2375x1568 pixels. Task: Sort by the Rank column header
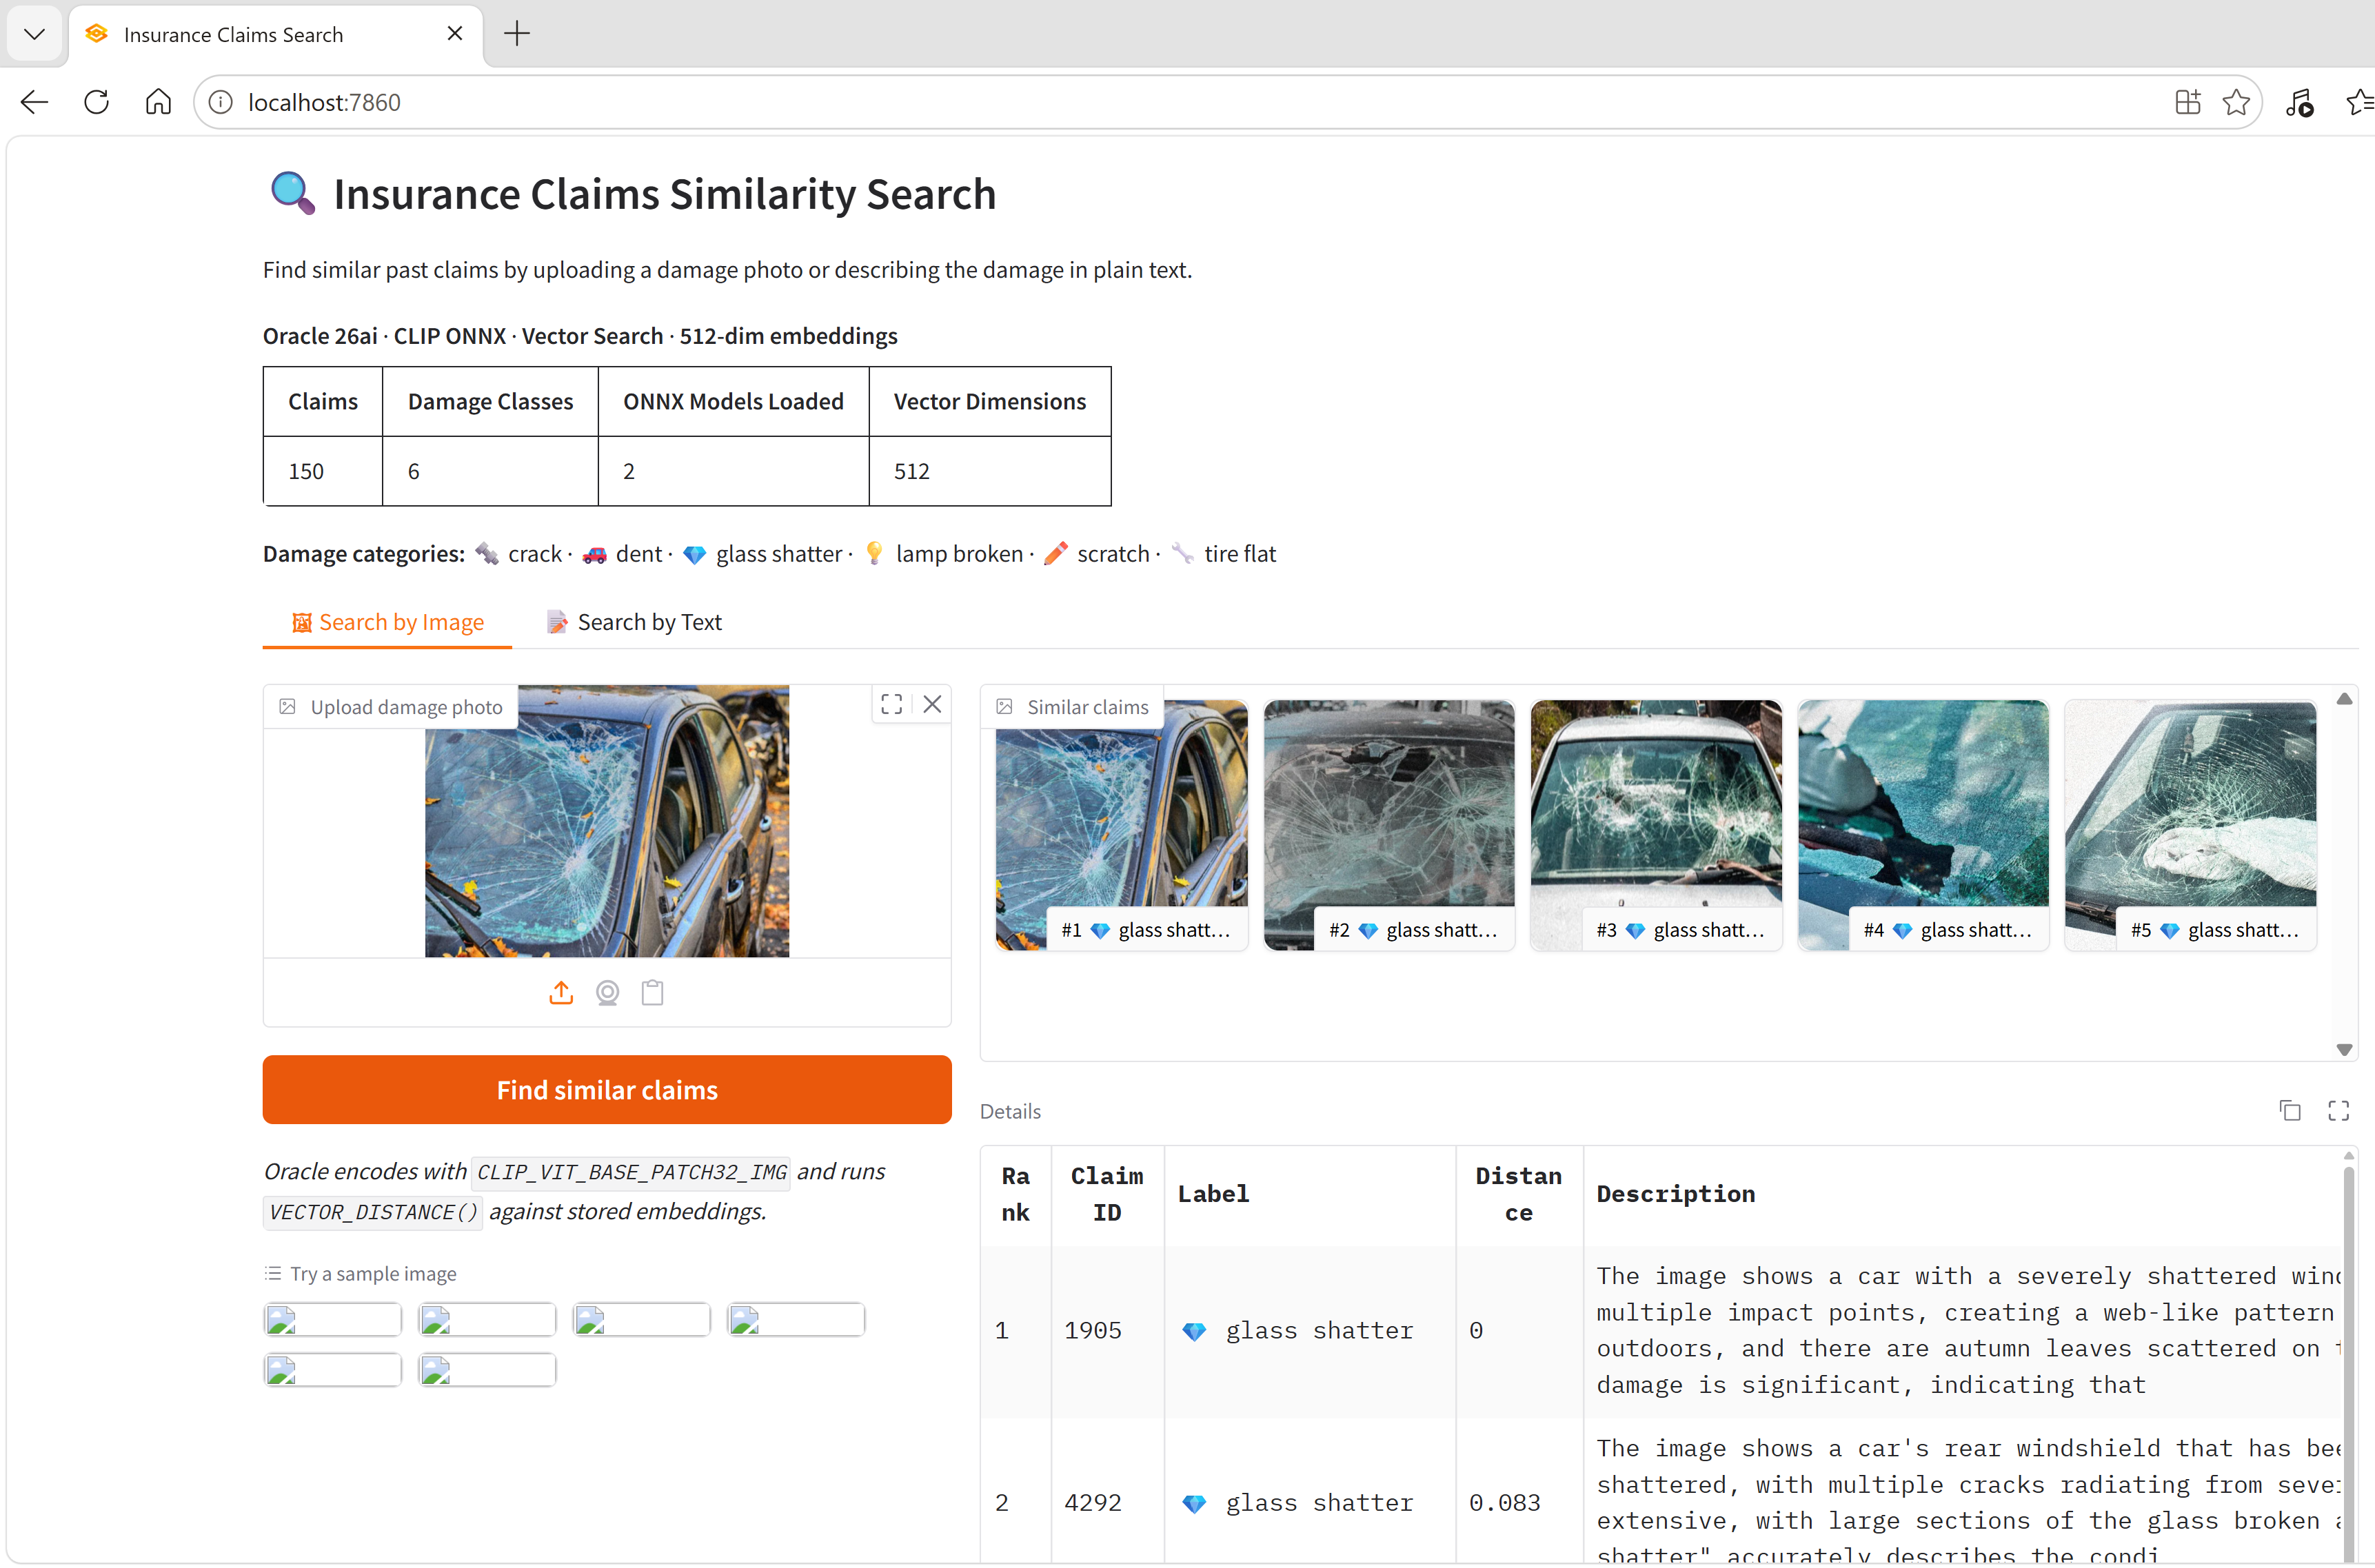pyautogui.click(x=1016, y=1194)
